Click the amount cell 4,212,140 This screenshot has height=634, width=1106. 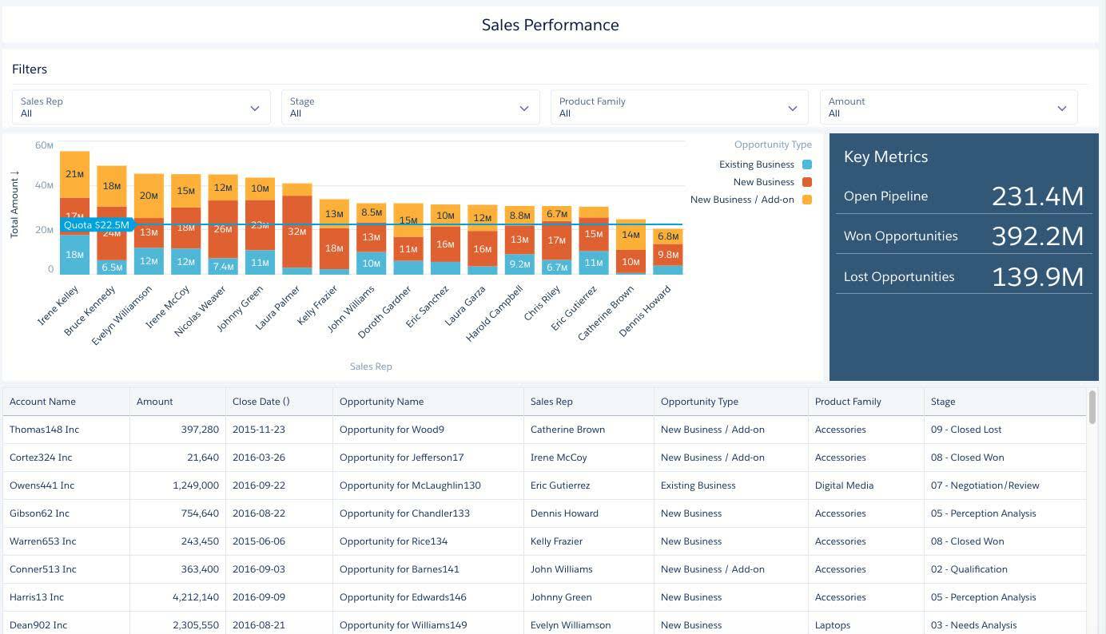(x=177, y=597)
